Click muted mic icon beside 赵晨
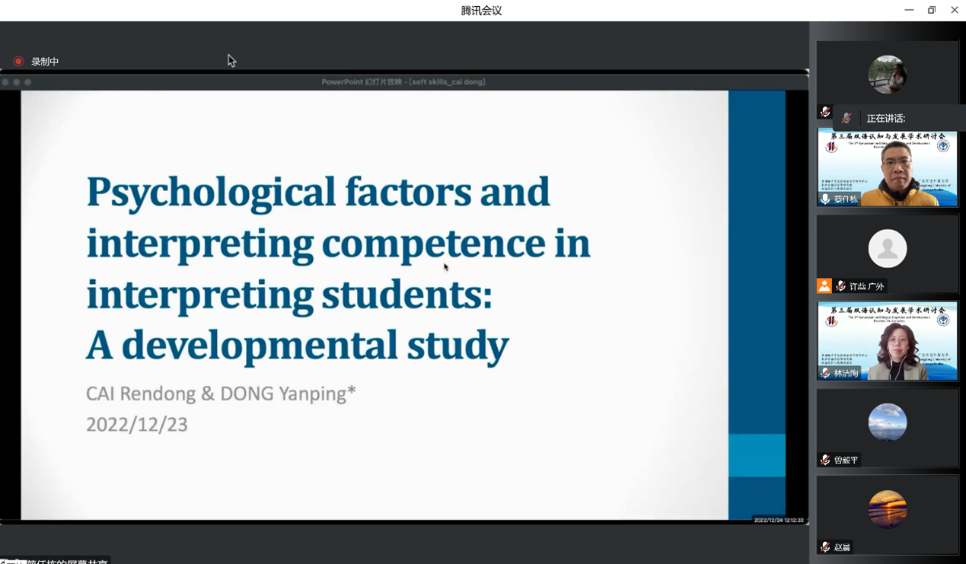Screen dimensions: 966x564 tap(825, 546)
